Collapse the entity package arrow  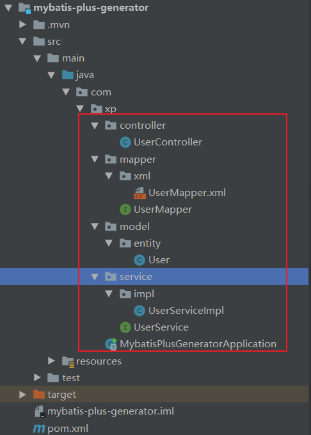[109, 243]
